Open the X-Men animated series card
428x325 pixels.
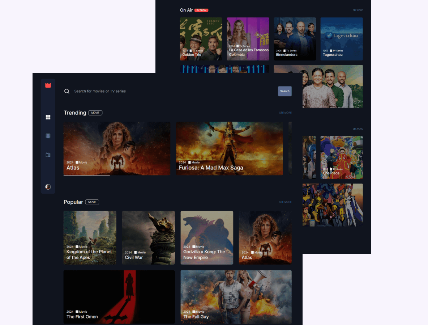click(333, 205)
